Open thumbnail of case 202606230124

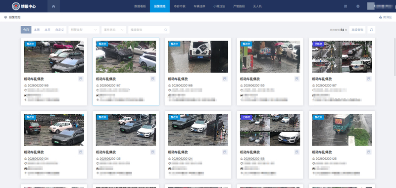coord(198,130)
